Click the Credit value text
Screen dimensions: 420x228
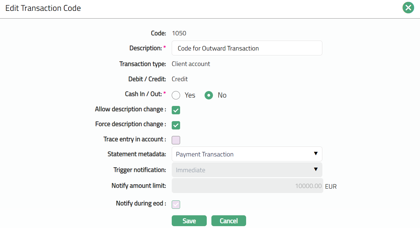tap(180, 79)
